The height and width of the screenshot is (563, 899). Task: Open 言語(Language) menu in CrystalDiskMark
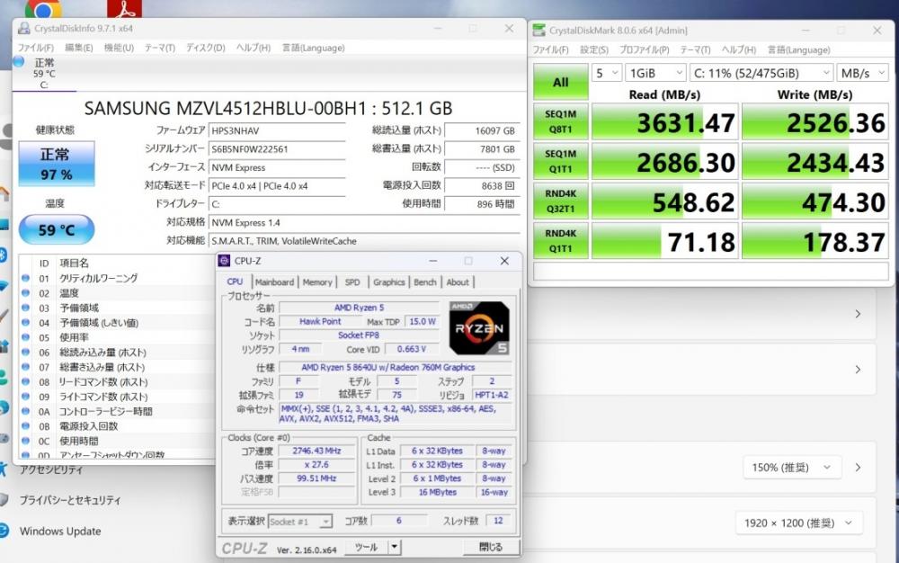click(798, 49)
